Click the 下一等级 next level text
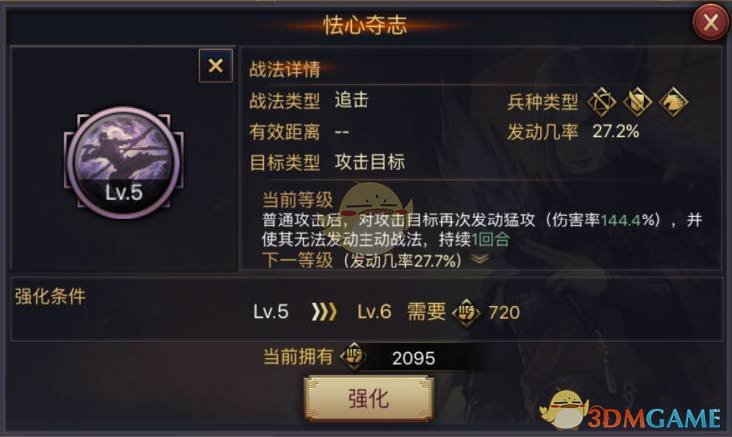This screenshot has width=732, height=437. (x=297, y=260)
